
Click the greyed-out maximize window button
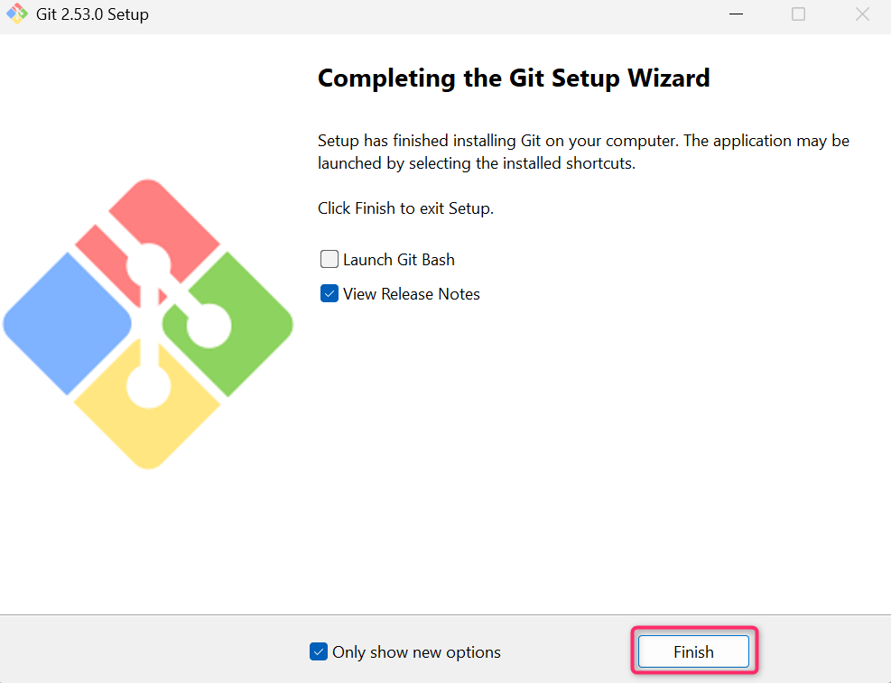click(798, 14)
